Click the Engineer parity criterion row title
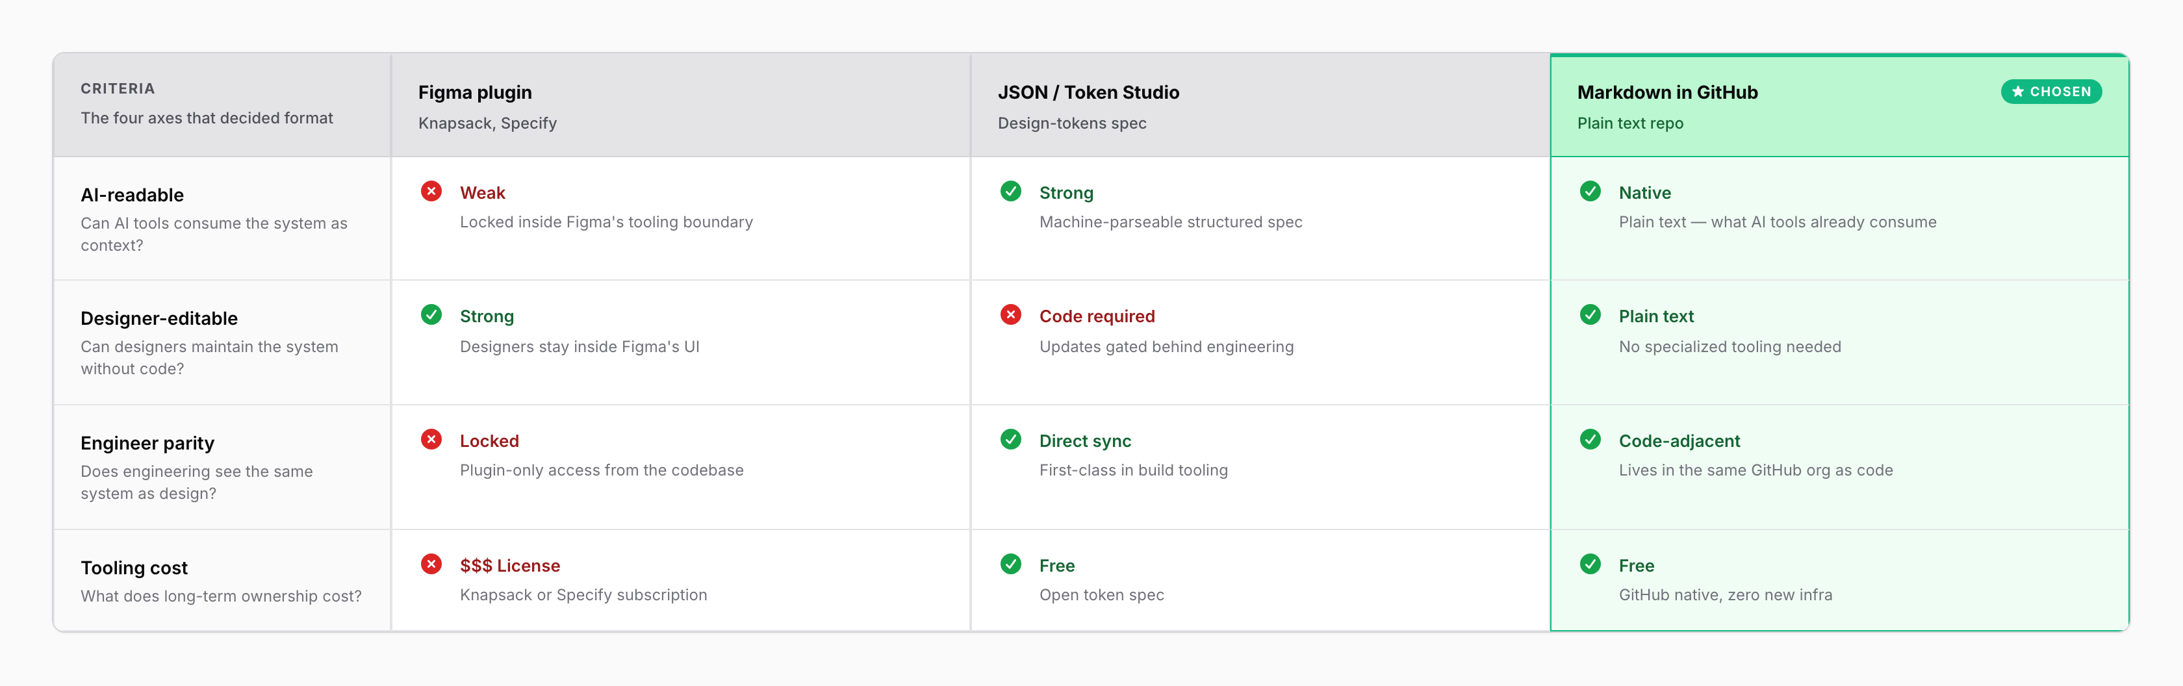Viewport: 2183px width, 686px height. [x=147, y=443]
